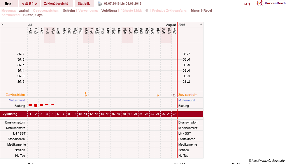Open the FAQ link

pyautogui.click(x=247, y=4)
